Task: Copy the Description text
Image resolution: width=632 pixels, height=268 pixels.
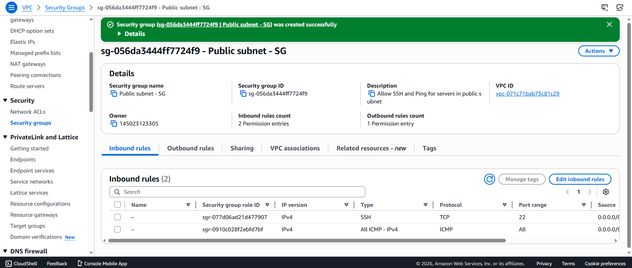Action: click(x=372, y=94)
